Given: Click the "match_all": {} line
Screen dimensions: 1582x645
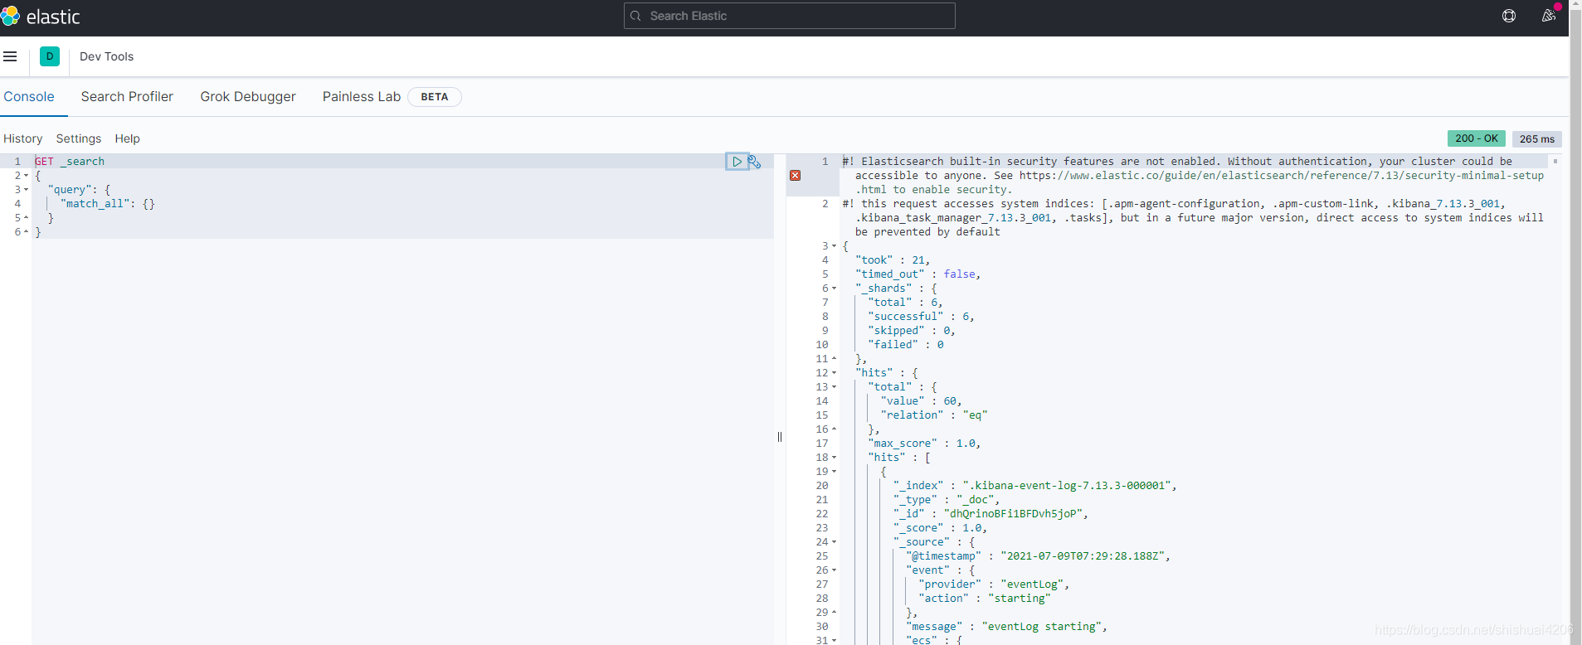Looking at the screenshot, I should 108,204.
